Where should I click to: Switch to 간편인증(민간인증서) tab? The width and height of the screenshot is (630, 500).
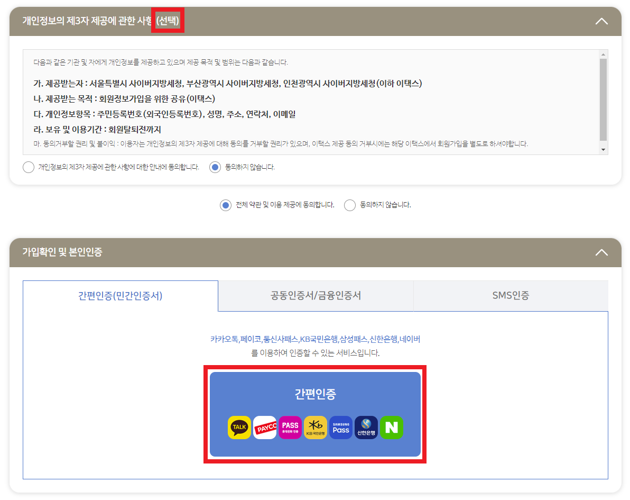[x=120, y=296]
